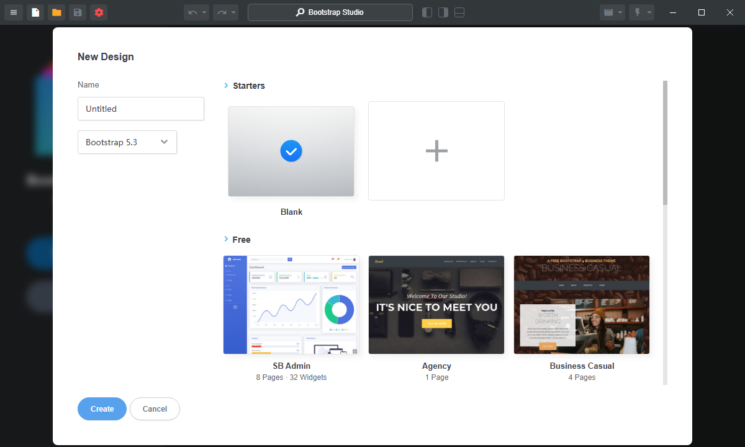This screenshot has height=447, width=745.
Task: Select the SB Admin template
Action: (291, 305)
